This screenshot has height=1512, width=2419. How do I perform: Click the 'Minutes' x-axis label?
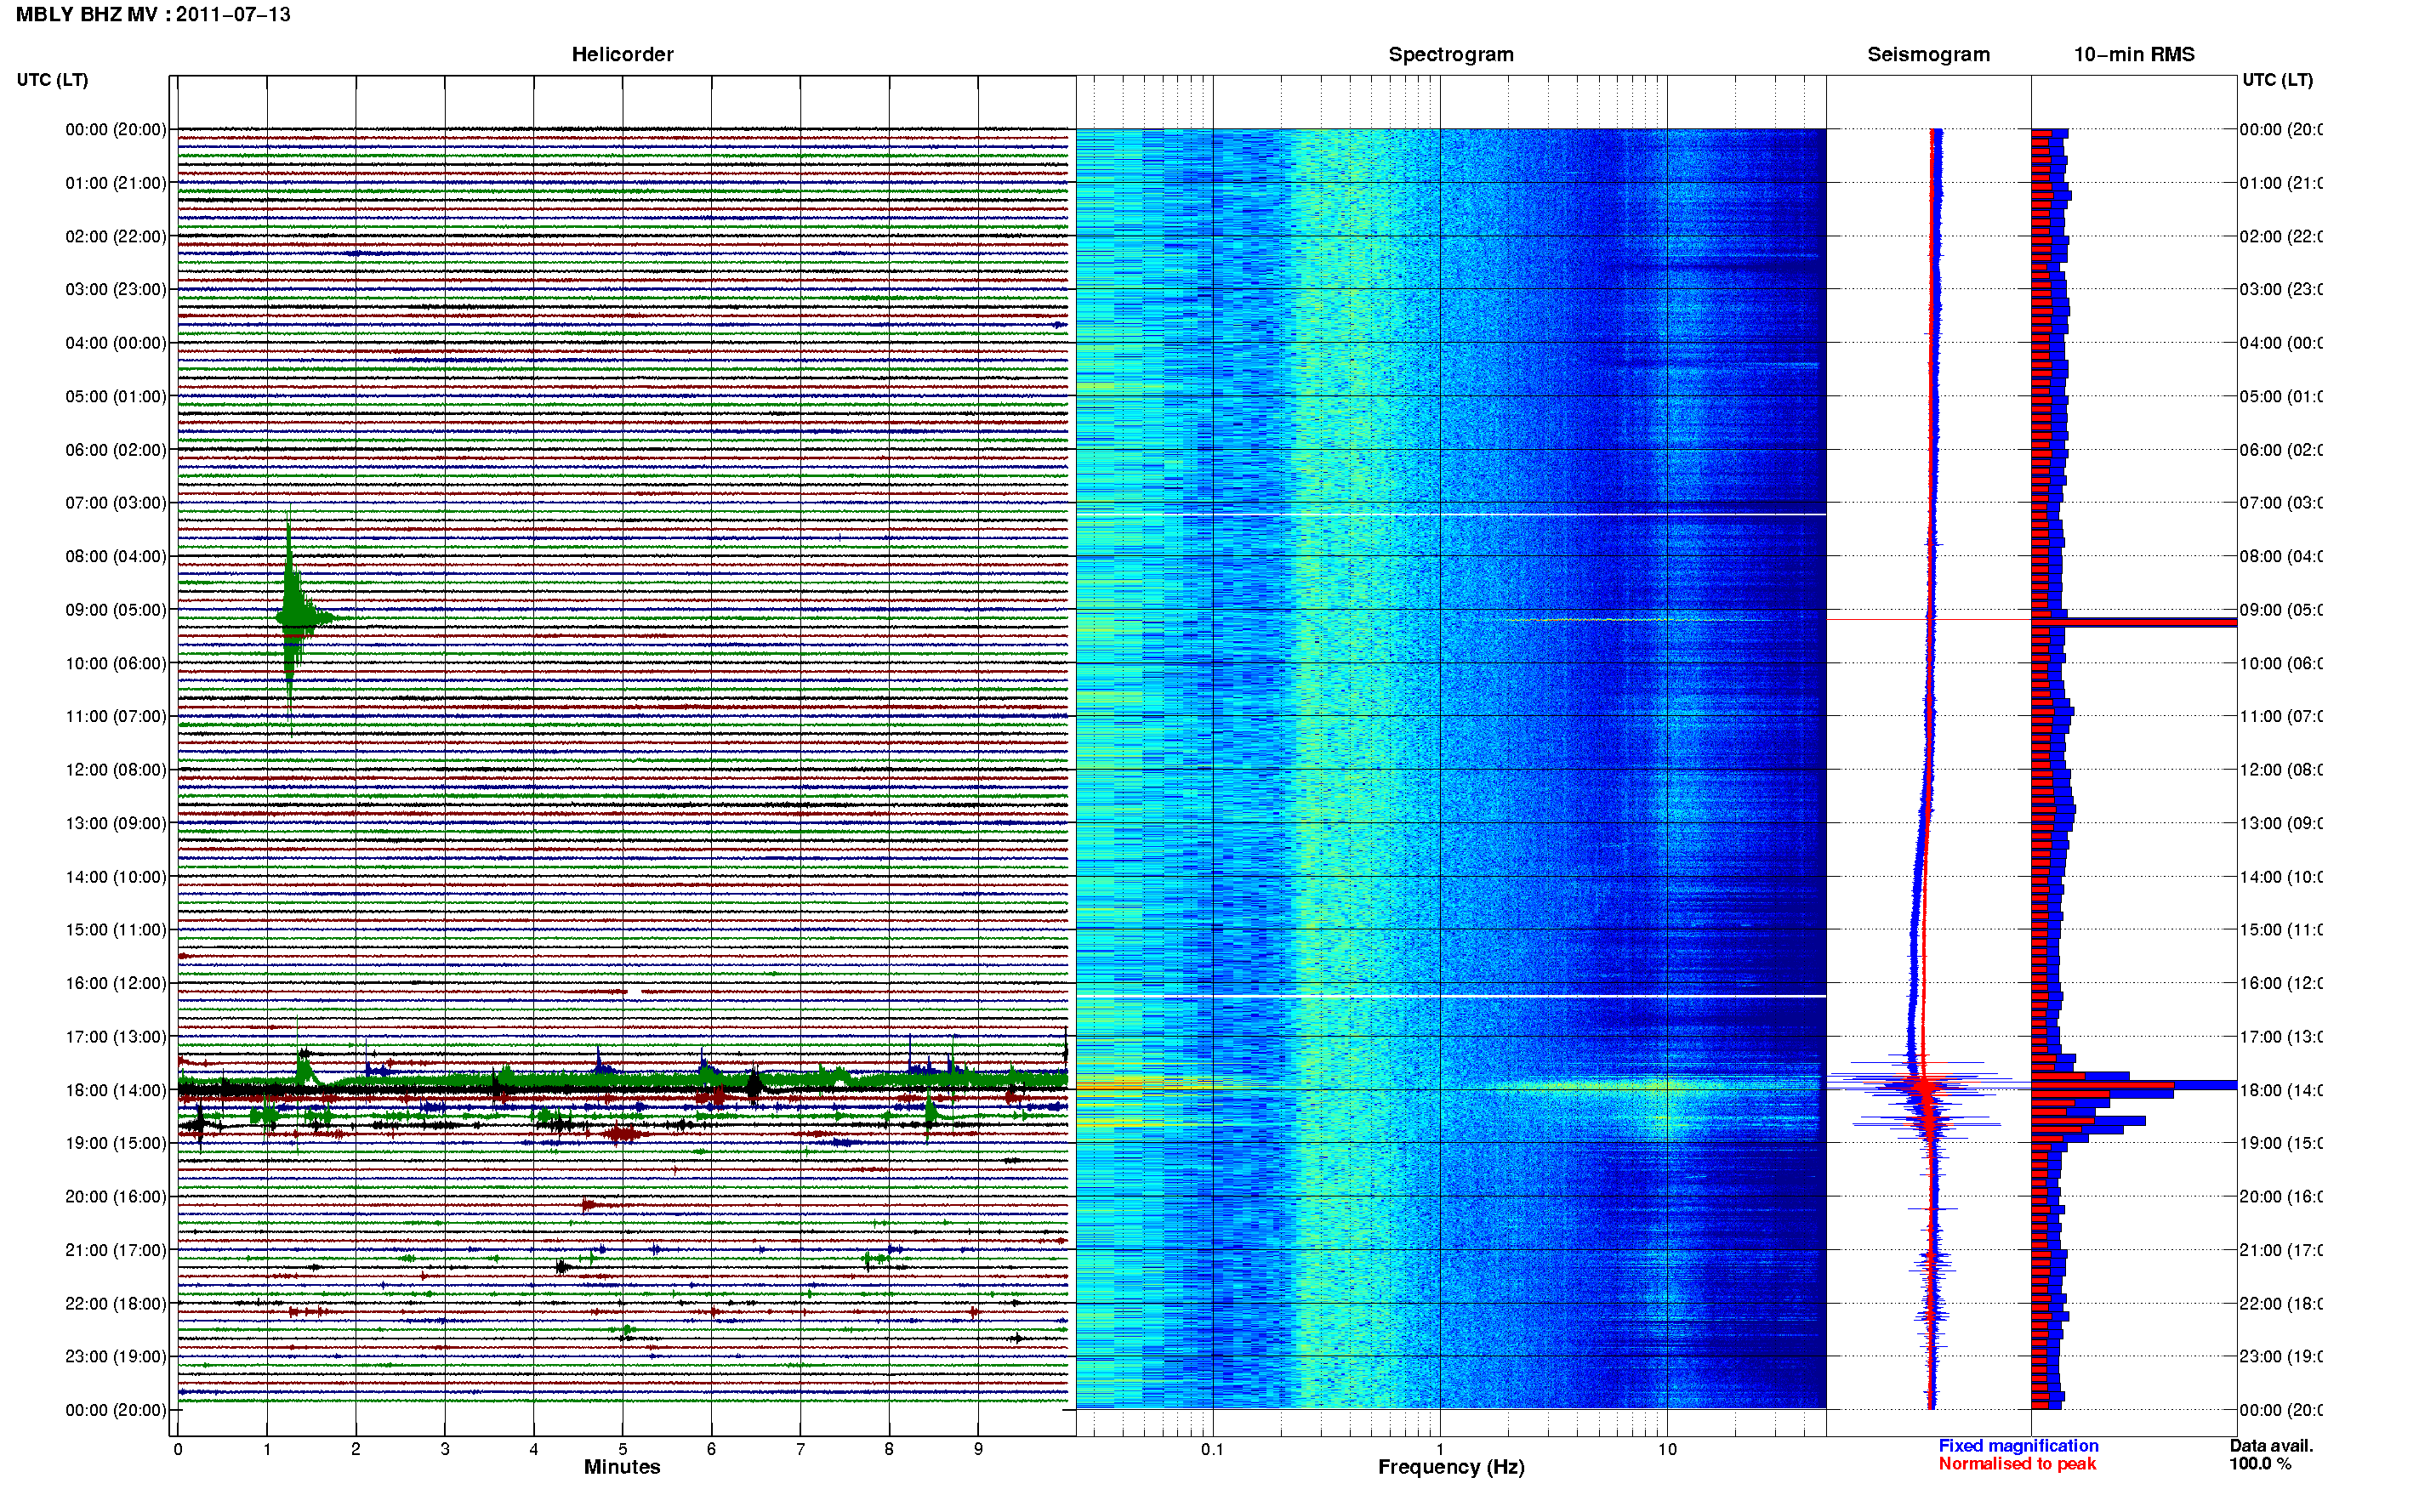point(622,1467)
